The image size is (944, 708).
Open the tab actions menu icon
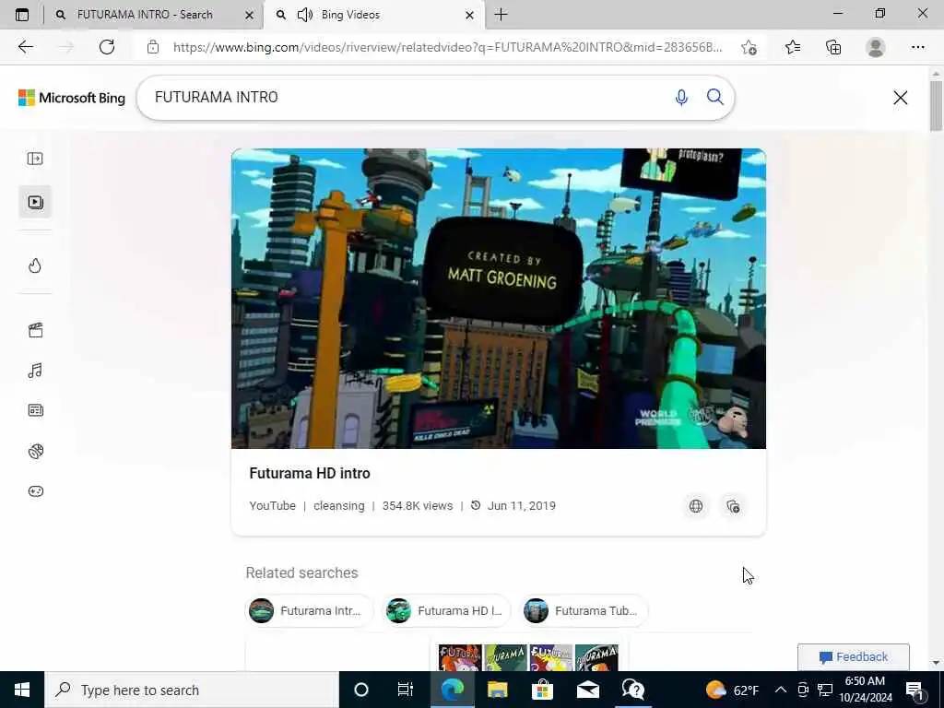pos(22,15)
